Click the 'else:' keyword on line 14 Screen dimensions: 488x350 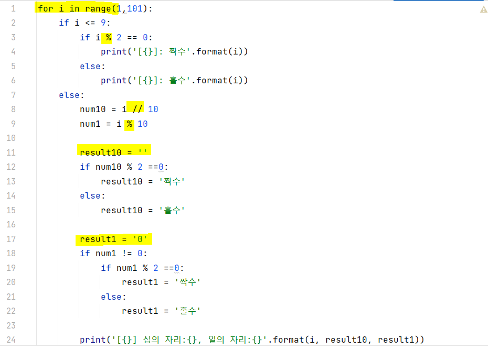point(92,196)
